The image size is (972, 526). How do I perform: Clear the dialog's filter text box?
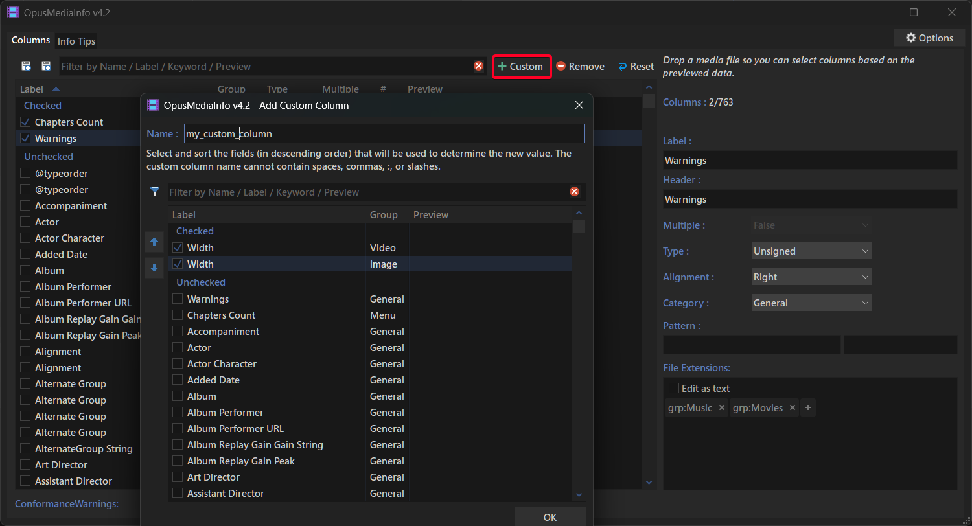coord(574,192)
